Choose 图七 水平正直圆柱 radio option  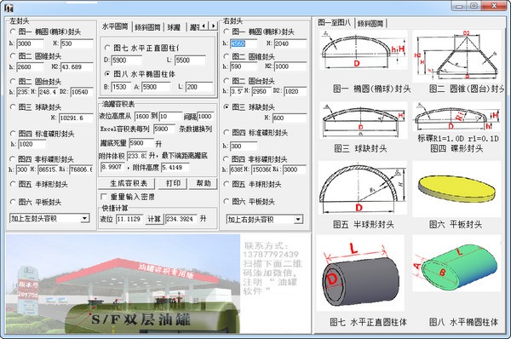(107, 48)
